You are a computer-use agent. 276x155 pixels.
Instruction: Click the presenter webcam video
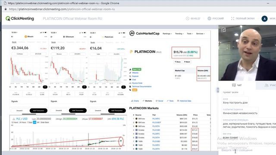click(247, 53)
